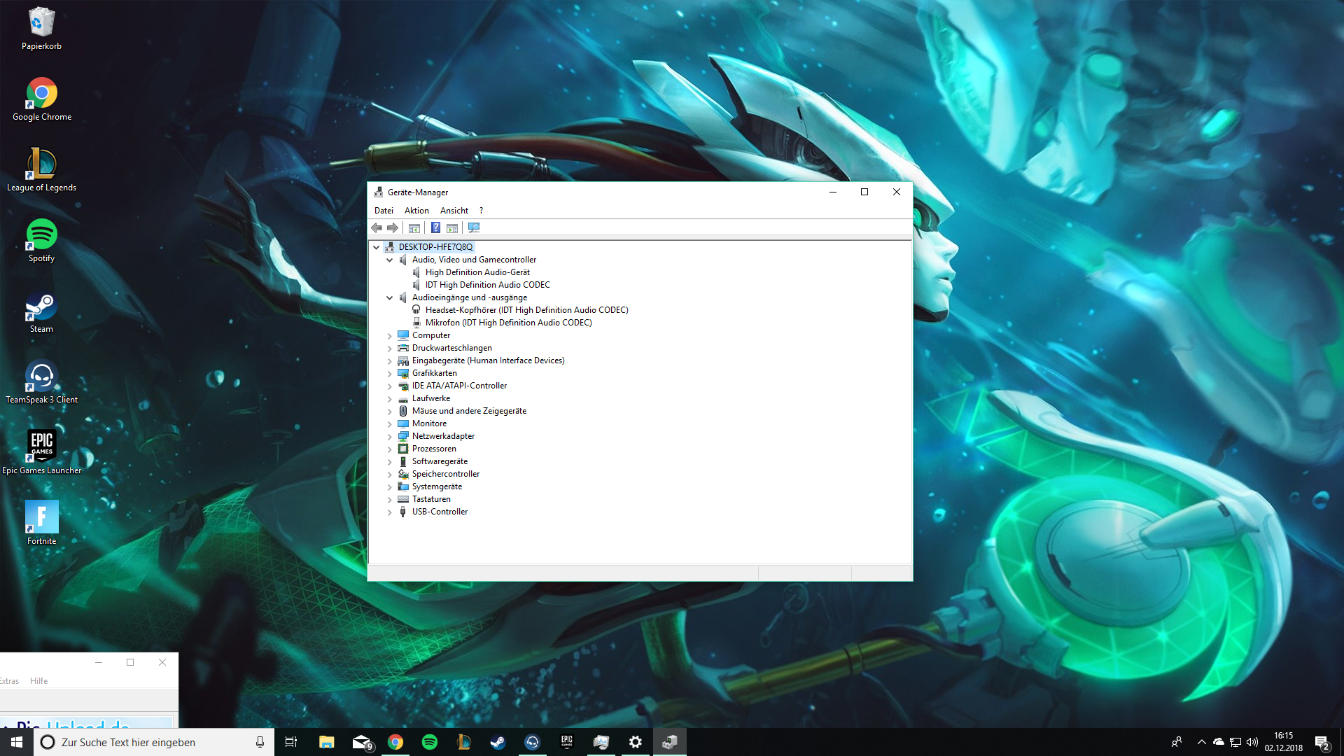Select High Definition Audio-Gerät entry
Screen dimensions: 1344x756
point(477,272)
